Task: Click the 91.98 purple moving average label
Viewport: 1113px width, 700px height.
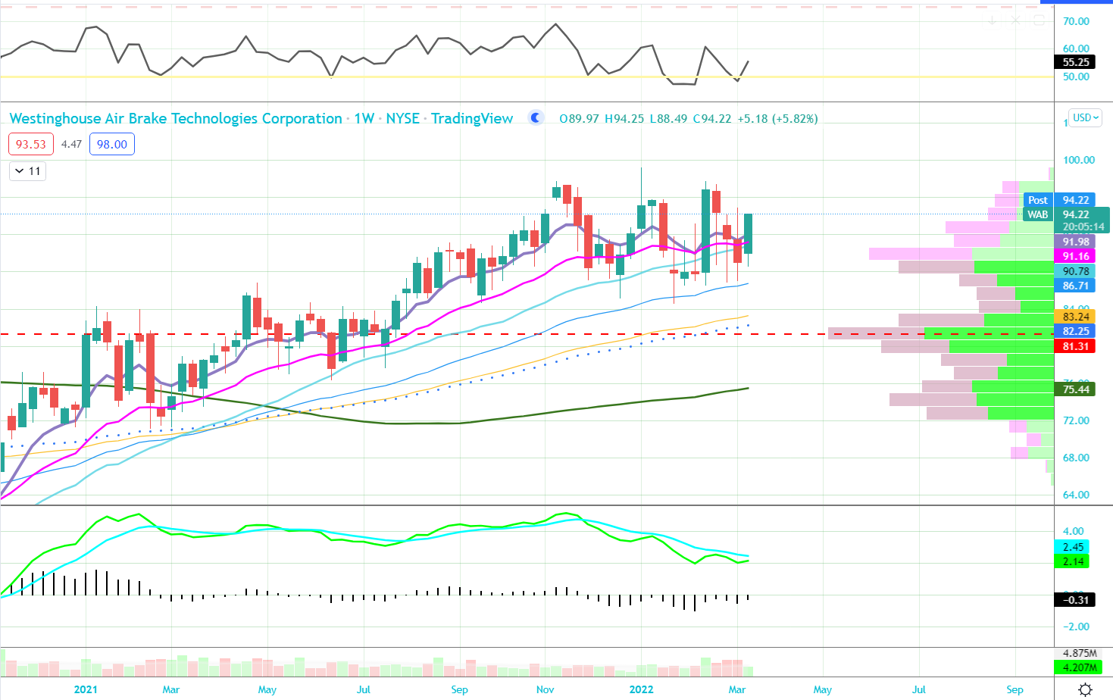Action: pyautogui.click(x=1075, y=242)
